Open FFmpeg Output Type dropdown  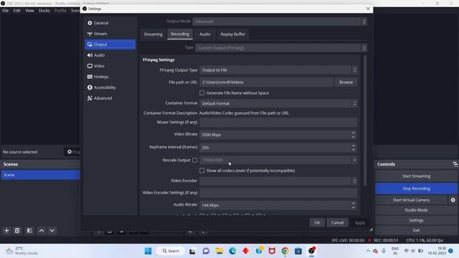click(x=278, y=70)
